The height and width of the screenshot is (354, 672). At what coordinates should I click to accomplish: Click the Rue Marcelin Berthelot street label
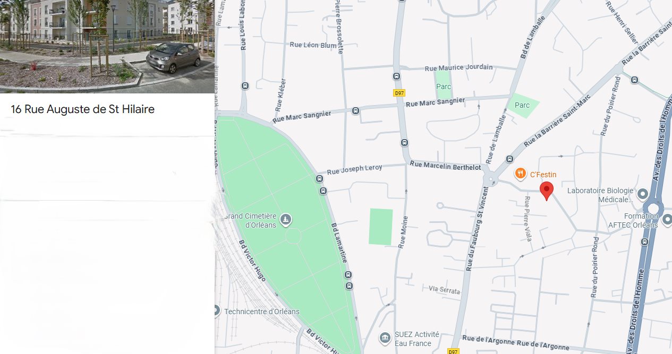[x=445, y=166]
